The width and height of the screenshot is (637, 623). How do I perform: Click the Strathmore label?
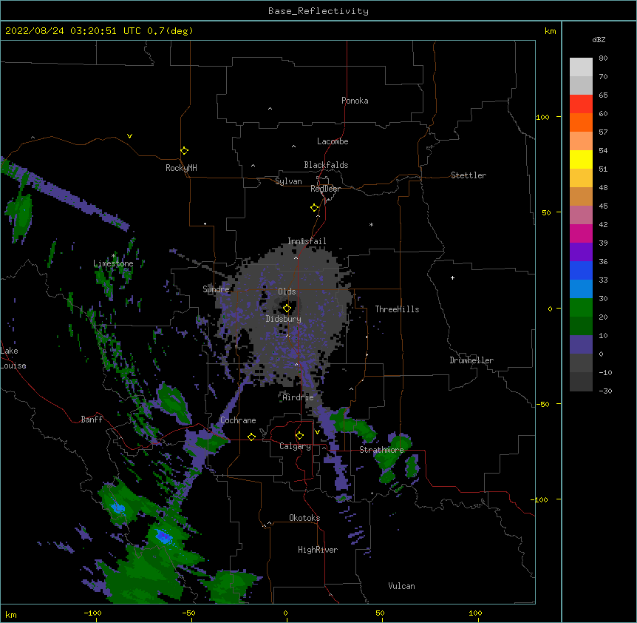coord(381,450)
